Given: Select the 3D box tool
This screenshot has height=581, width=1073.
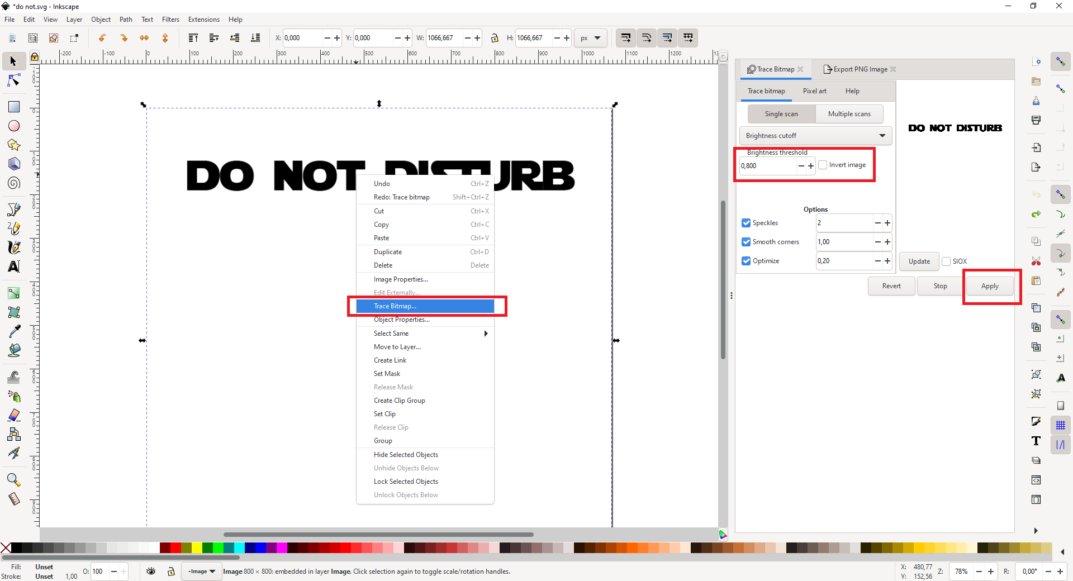Looking at the screenshot, I should click(13, 164).
